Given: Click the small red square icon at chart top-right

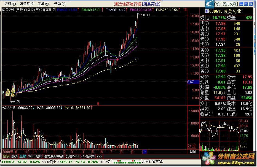Looking at the screenshot, I should pyautogui.click(x=185, y=10).
